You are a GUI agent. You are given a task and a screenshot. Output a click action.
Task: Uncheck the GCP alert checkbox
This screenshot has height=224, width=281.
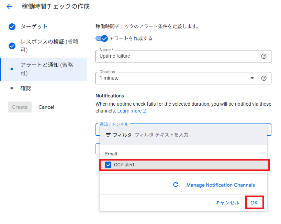point(109,165)
